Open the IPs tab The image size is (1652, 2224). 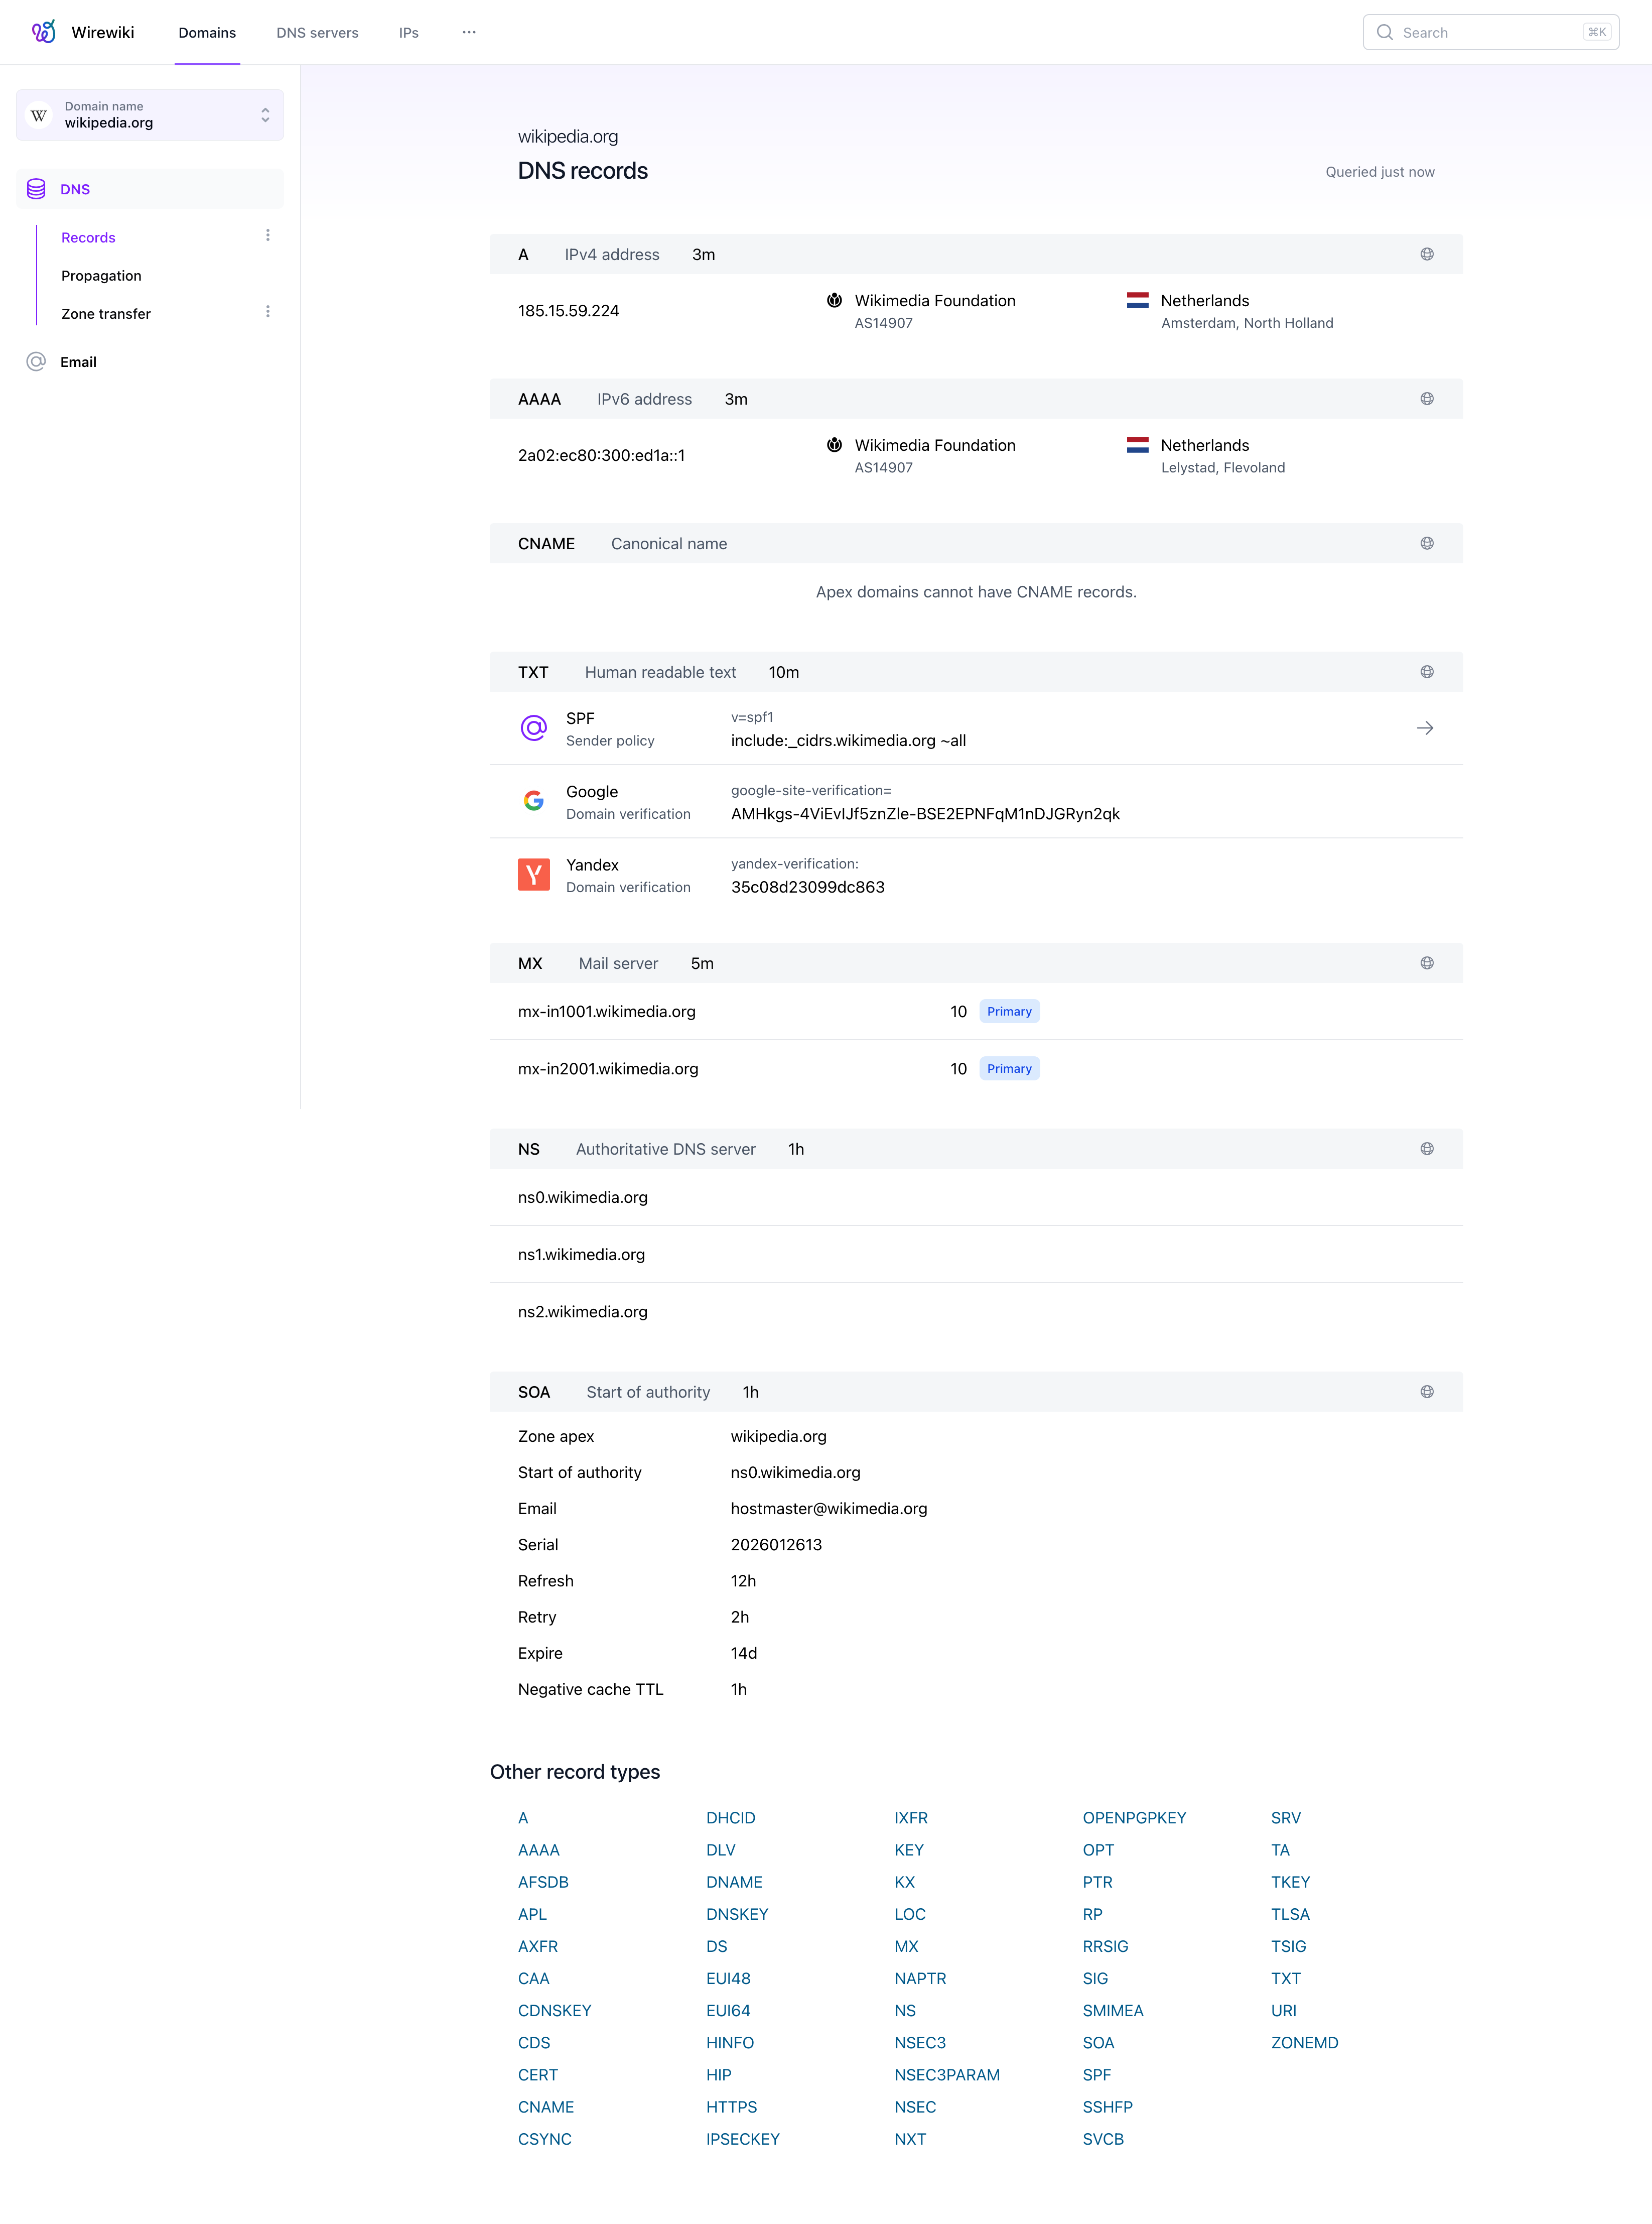(408, 32)
